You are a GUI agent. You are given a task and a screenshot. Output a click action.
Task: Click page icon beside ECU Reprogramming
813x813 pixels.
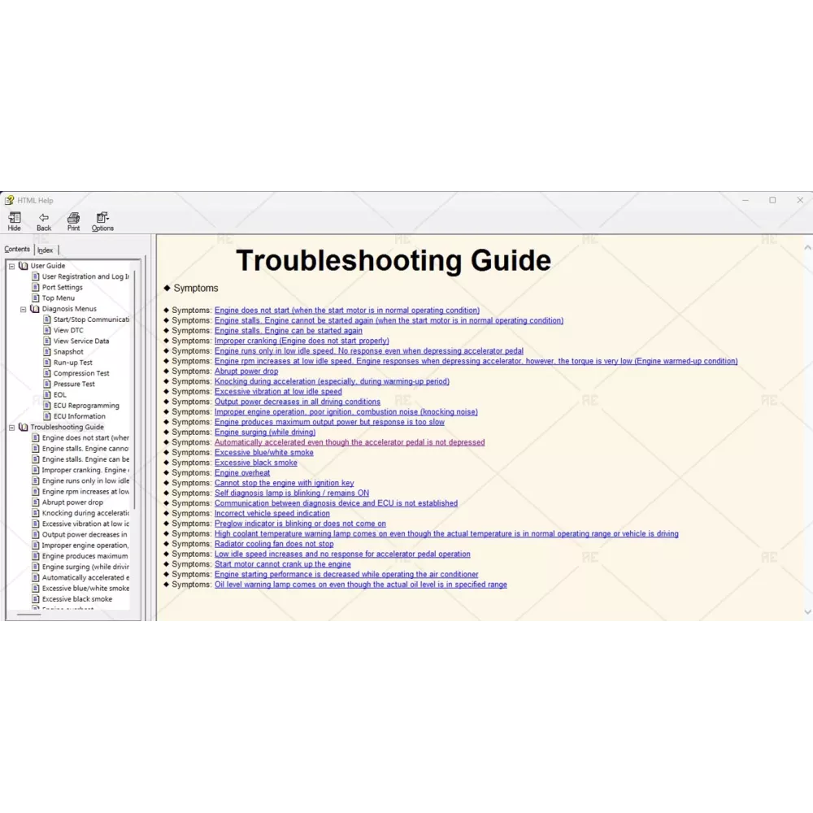coord(47,406)
